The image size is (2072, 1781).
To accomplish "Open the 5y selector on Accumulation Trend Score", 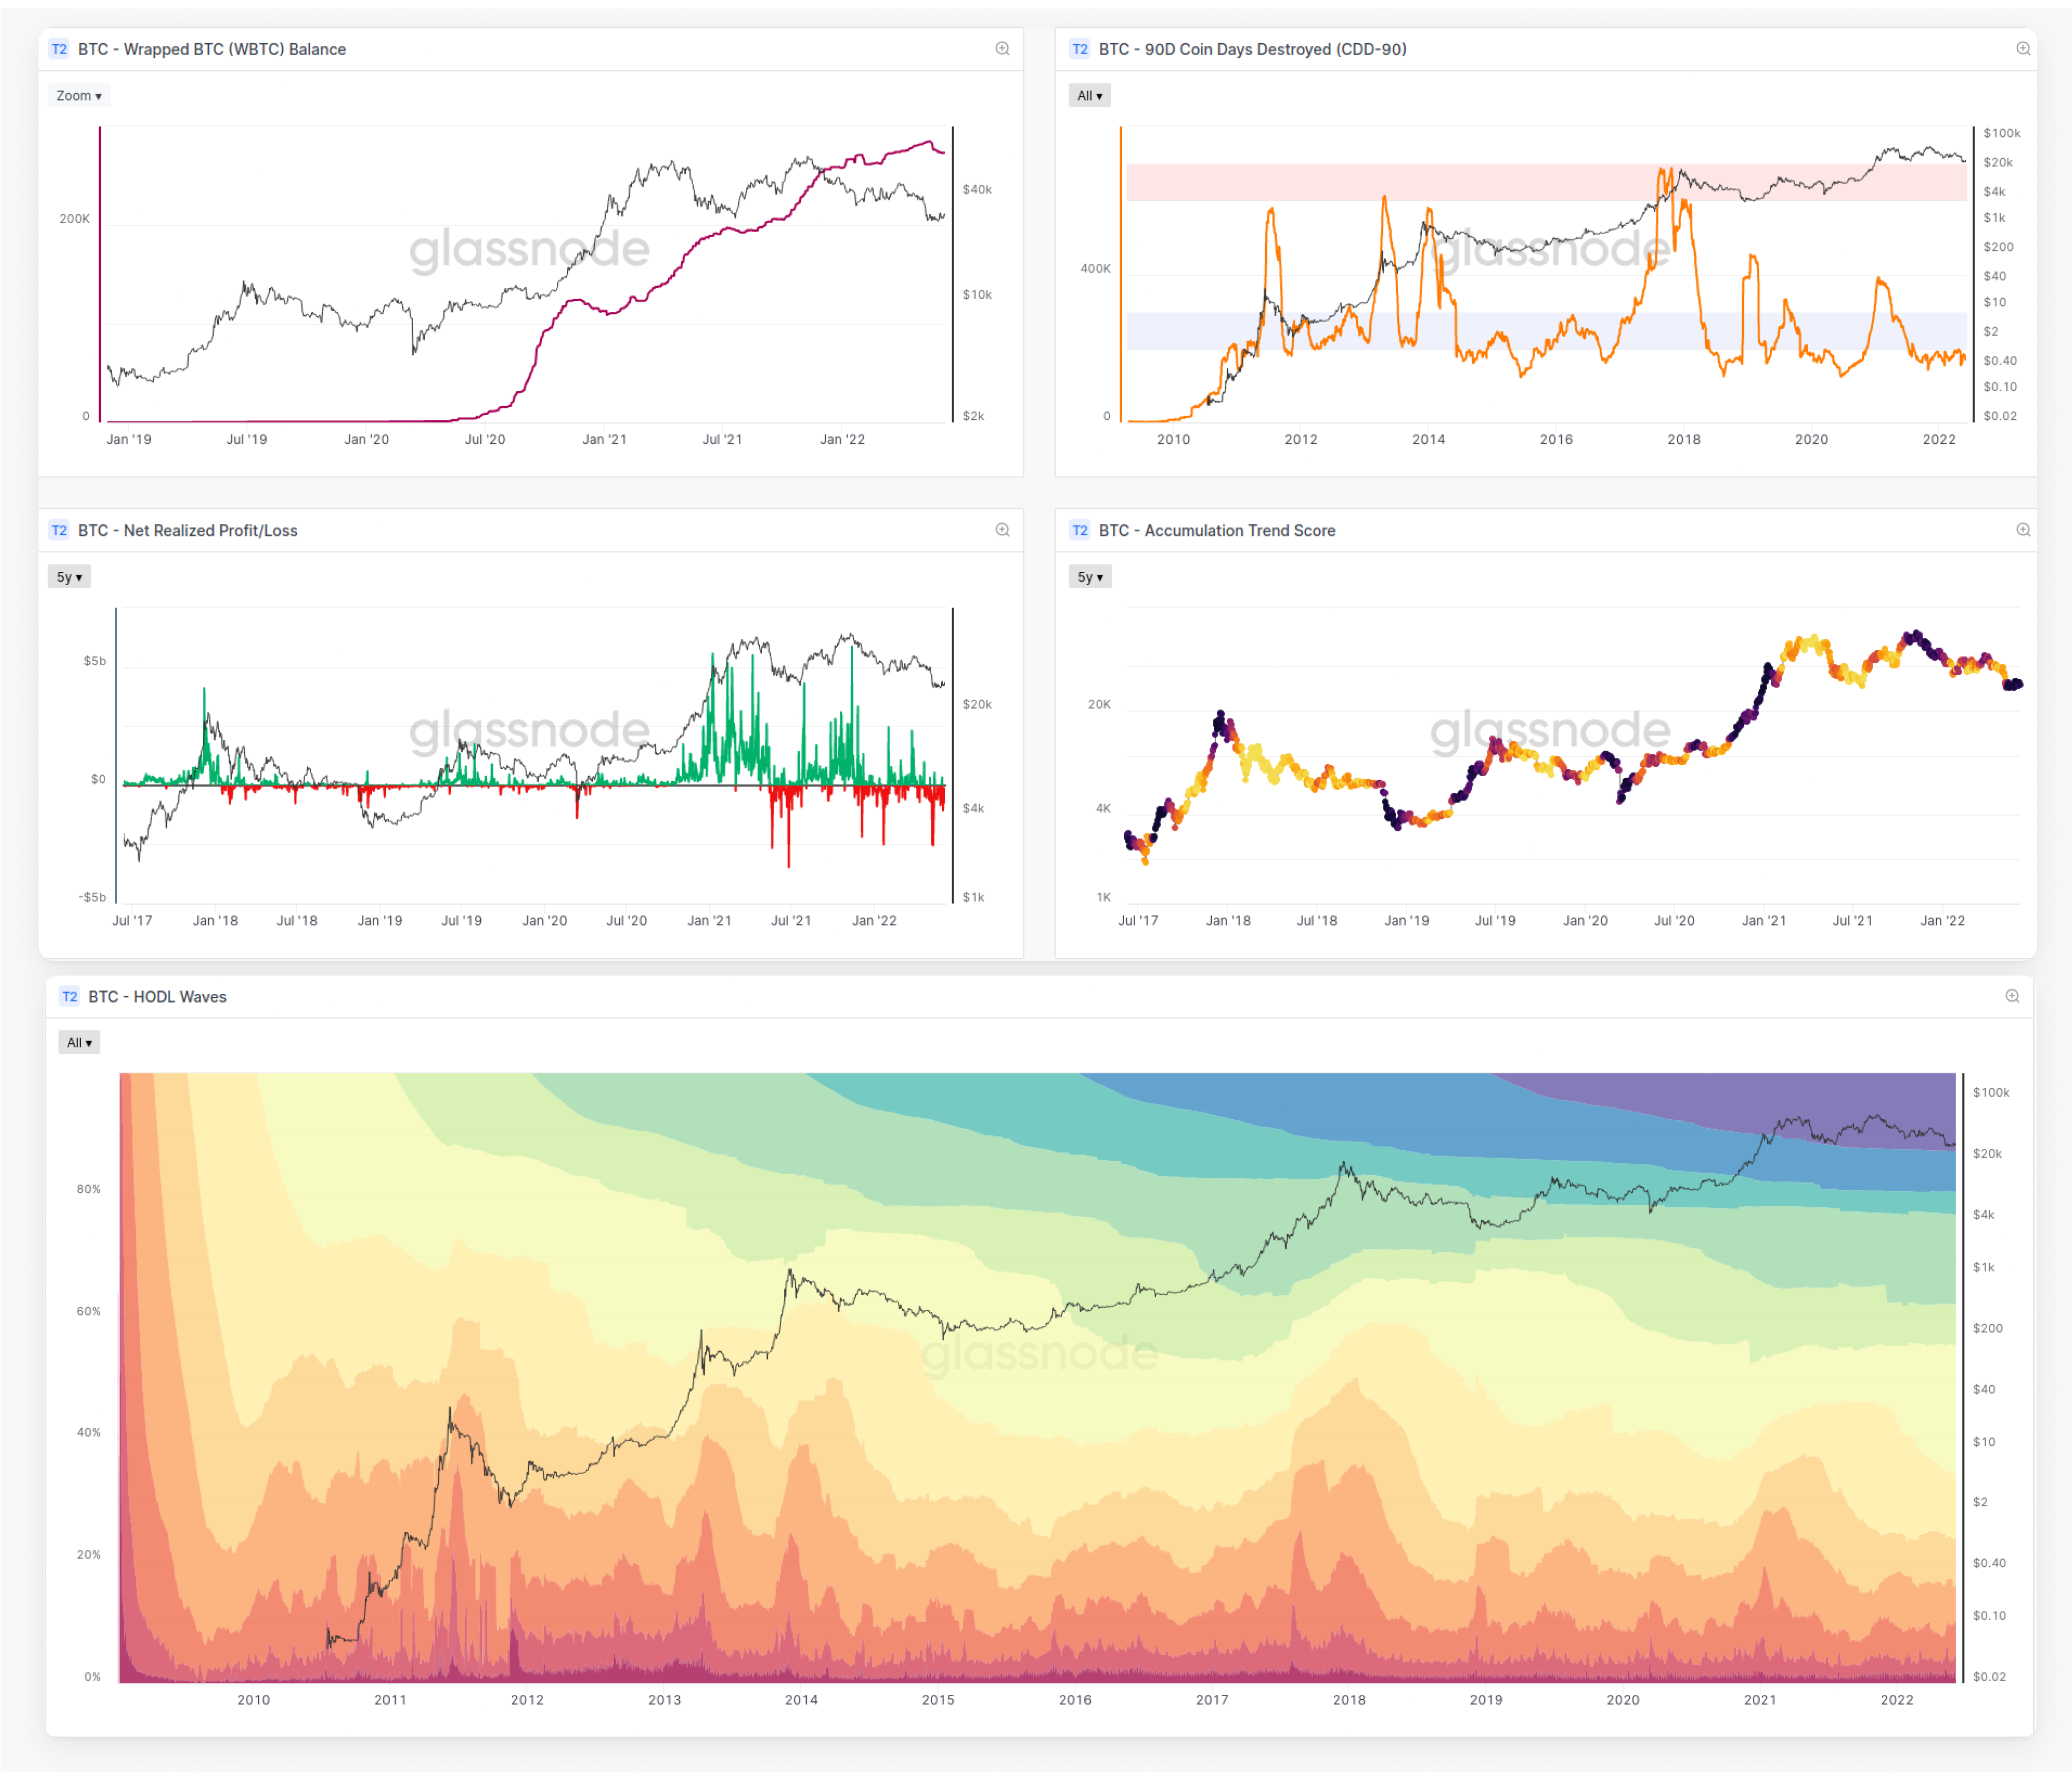I will (1090, 576).
